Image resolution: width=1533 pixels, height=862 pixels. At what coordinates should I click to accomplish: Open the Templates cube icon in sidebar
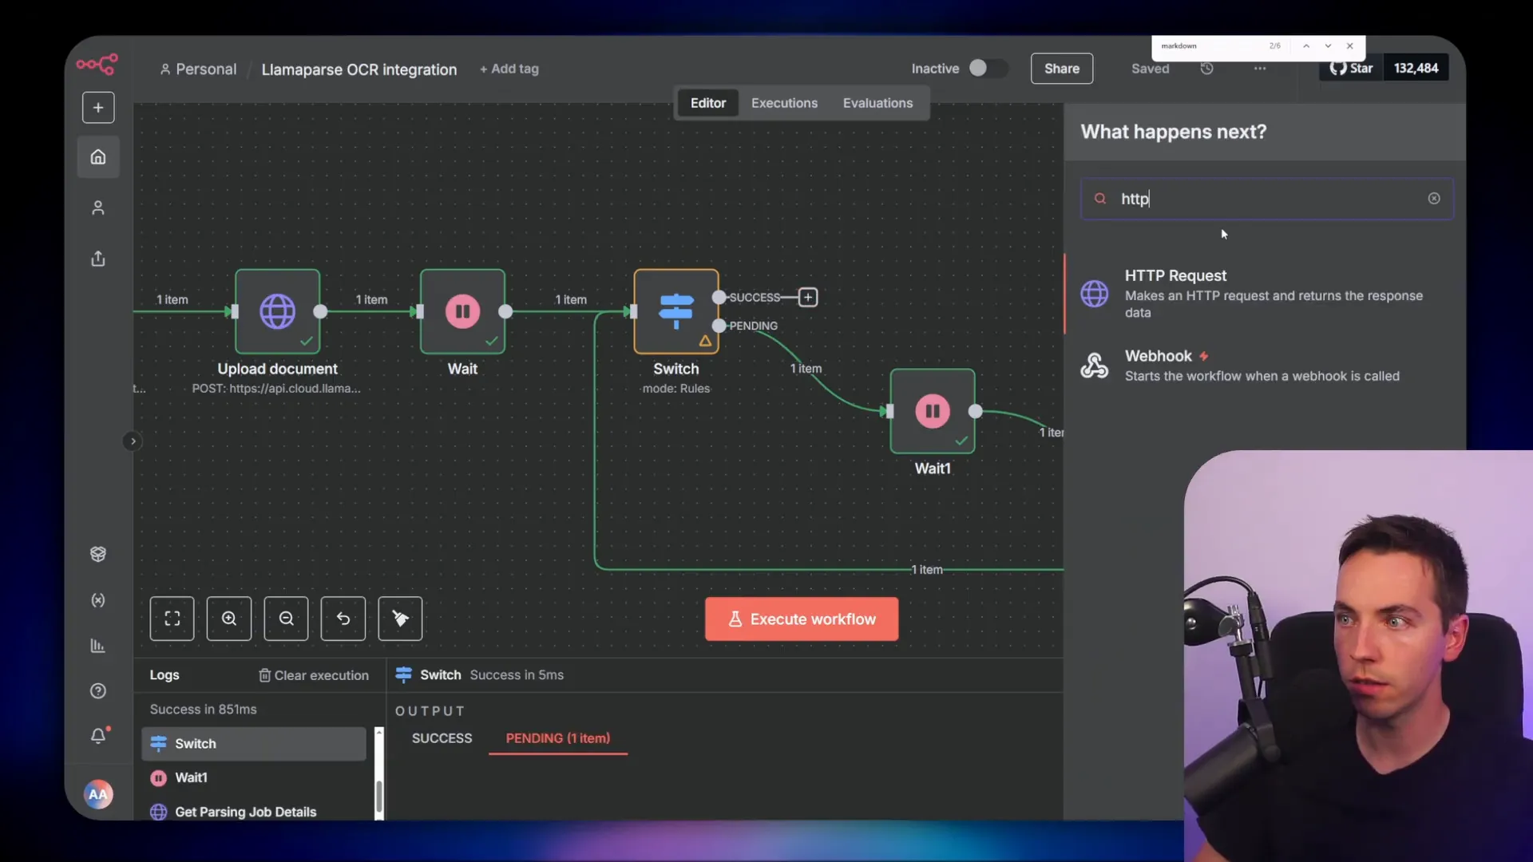coord(98,554)
